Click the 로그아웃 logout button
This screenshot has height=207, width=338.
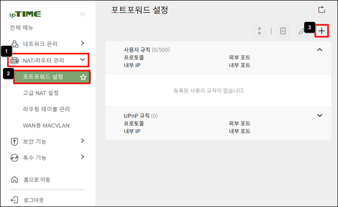click(33, 200)
